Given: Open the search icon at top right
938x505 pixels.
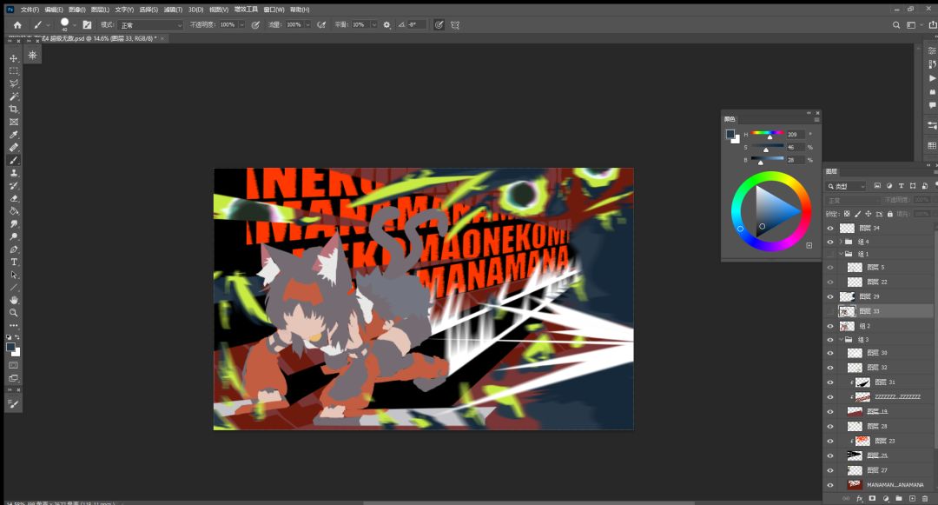Looking at the screenshot, I should click(896, 25).
